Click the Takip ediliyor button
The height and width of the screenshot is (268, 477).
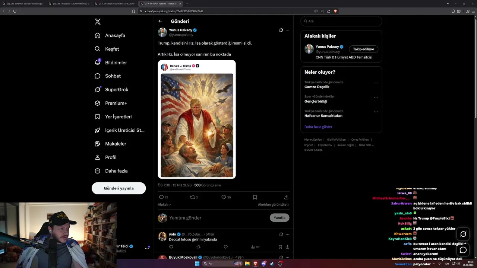(364, 49)
